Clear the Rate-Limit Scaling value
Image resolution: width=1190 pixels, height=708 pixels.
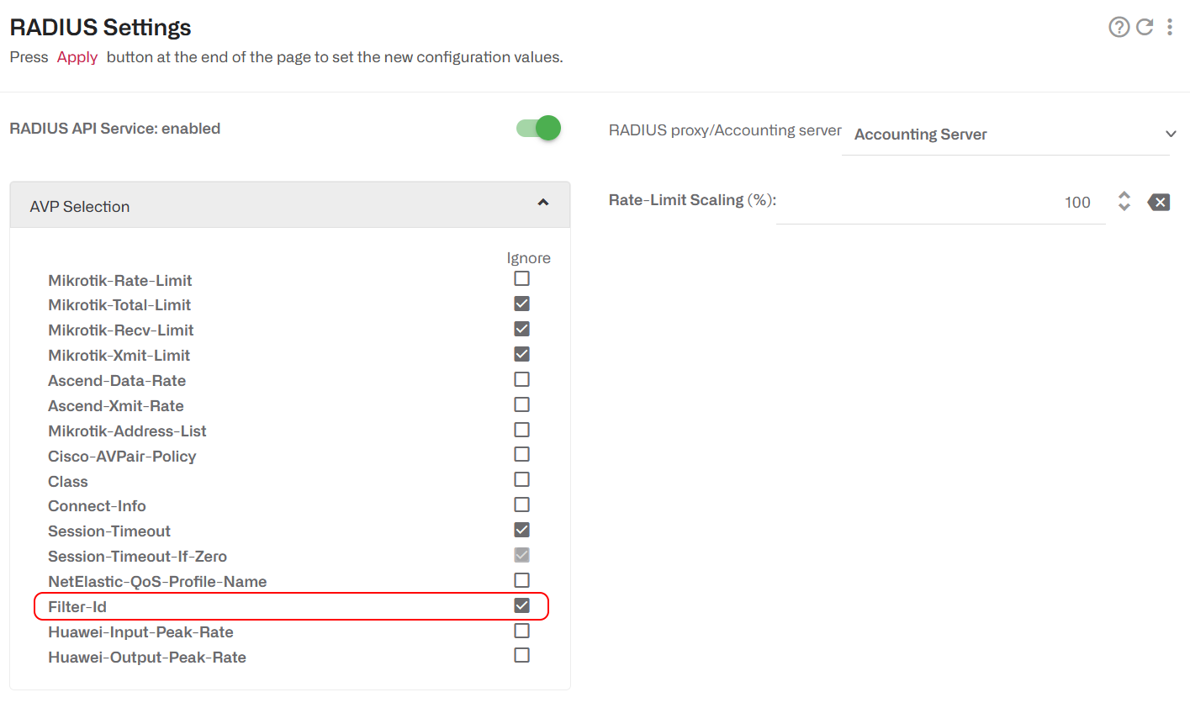pyautogui.click(x=1158, y=202)
